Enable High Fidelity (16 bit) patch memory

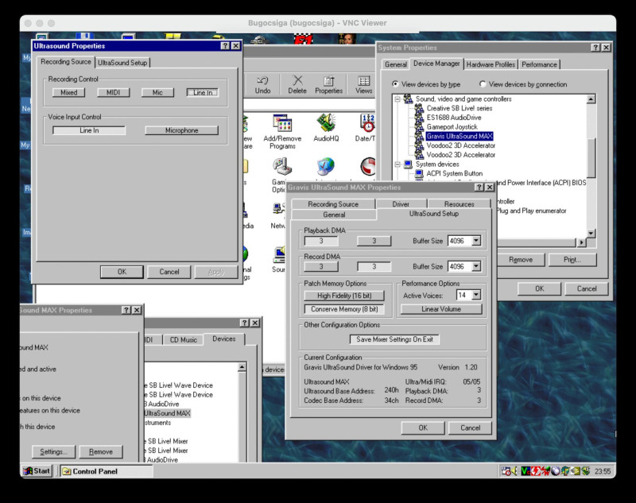tap(344, 296)
